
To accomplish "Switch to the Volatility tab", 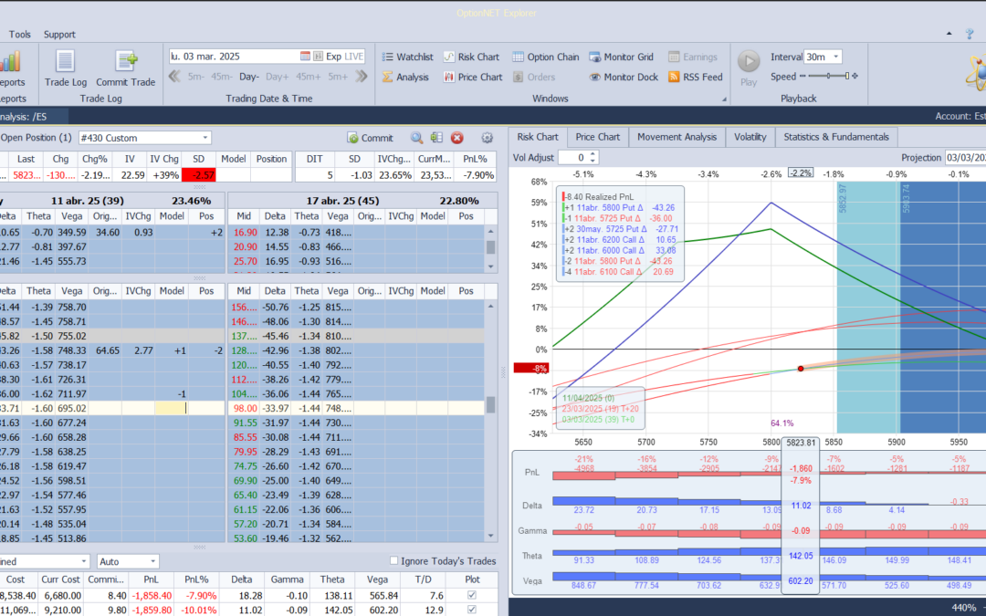I will [x=750, y=137].
